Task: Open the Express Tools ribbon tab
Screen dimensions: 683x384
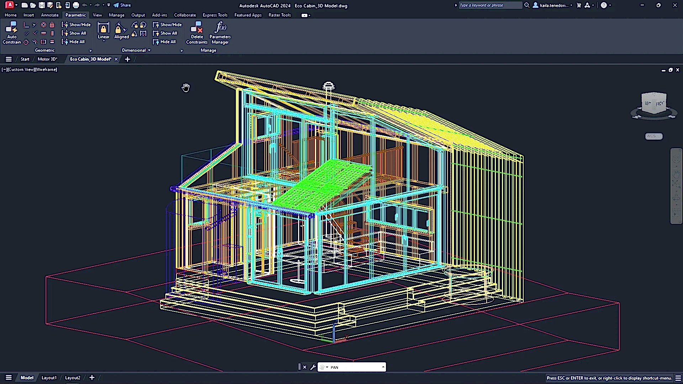Action: click(215, 15)
